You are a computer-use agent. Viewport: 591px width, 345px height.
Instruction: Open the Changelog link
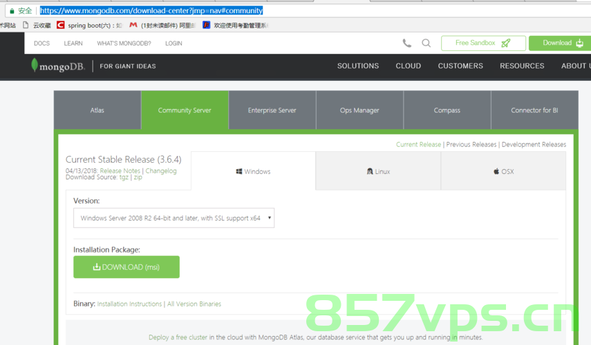[161, 171]
